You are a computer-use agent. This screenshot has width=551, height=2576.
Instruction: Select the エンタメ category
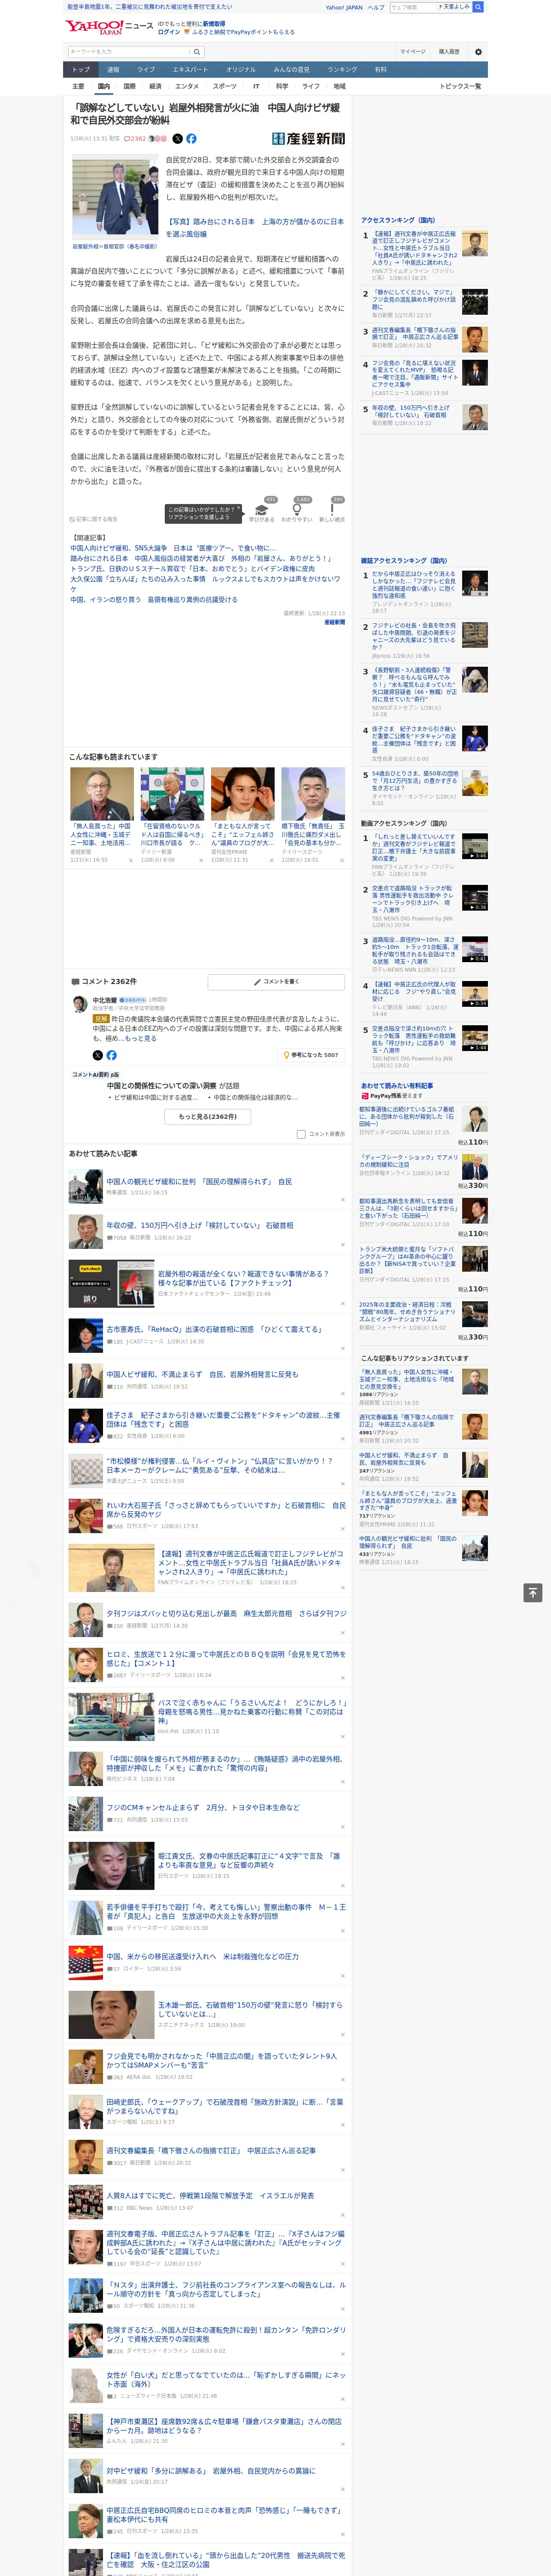tap(187, 86)
